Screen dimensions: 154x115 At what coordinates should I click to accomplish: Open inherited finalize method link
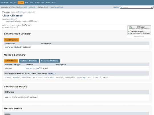[27, 78]
